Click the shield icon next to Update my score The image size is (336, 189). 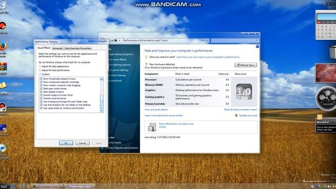pos(236,115)
